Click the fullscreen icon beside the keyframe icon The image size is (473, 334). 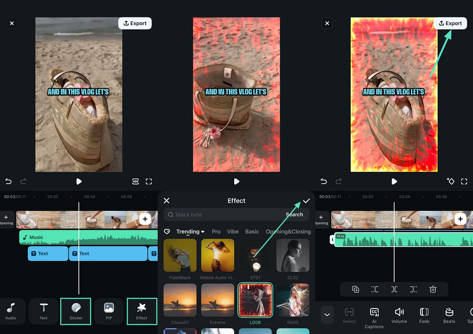coord(464,182)
